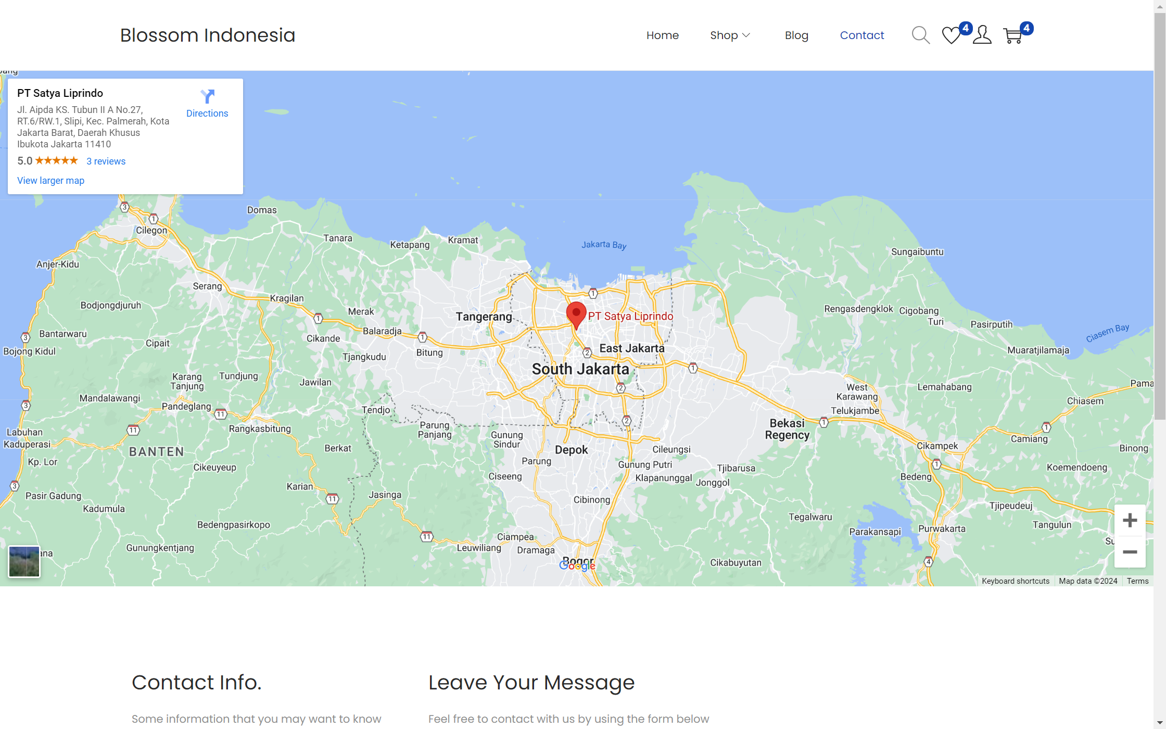Click the map Terms link
The height and width of the screenshot is (729, 1166).
pos(1137,581)
